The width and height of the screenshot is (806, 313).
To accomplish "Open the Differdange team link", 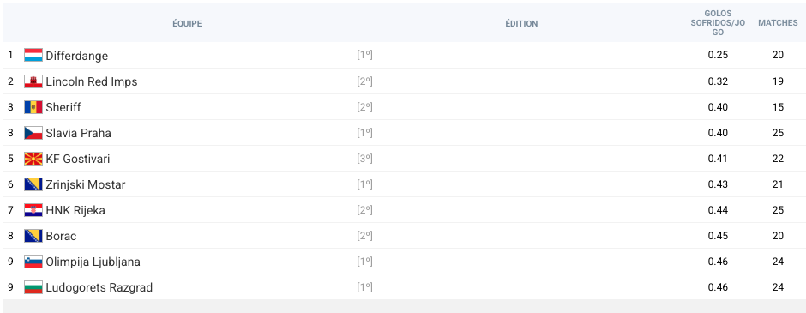I will (77, 56).
